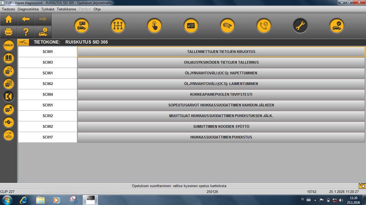Screen dimensions: 366x205
Task: Select MUUTTUJAT HIUKKAUSSUODATTIMEN PUHDISTUKSEN JÄLK.
Action: 221,116
